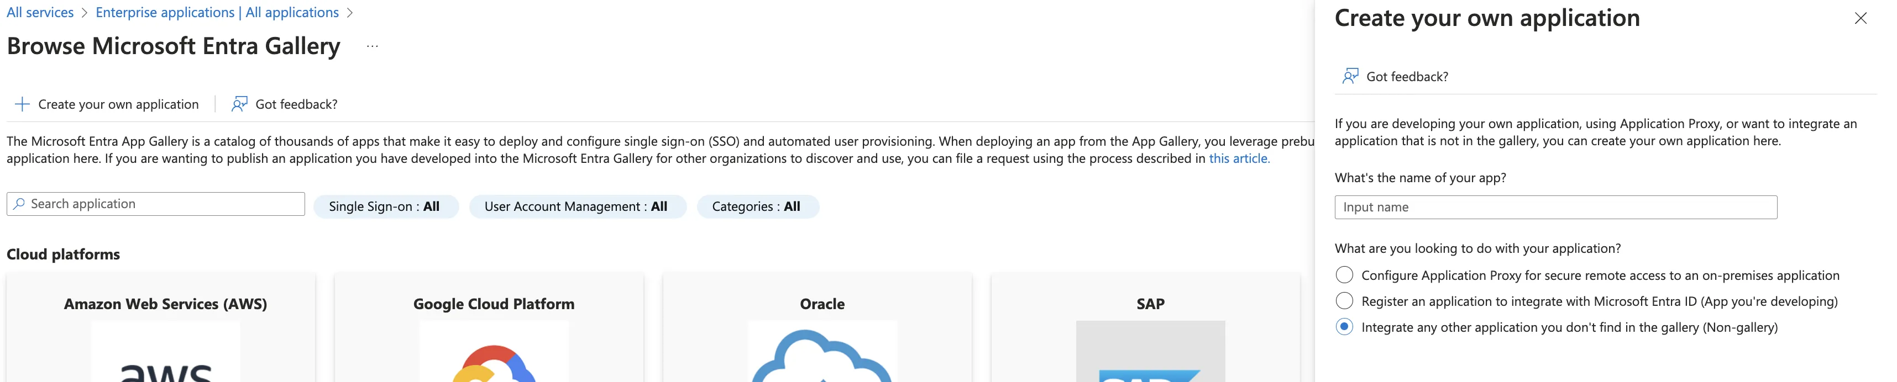Select the Register an application radio option

click(1344, 301)
